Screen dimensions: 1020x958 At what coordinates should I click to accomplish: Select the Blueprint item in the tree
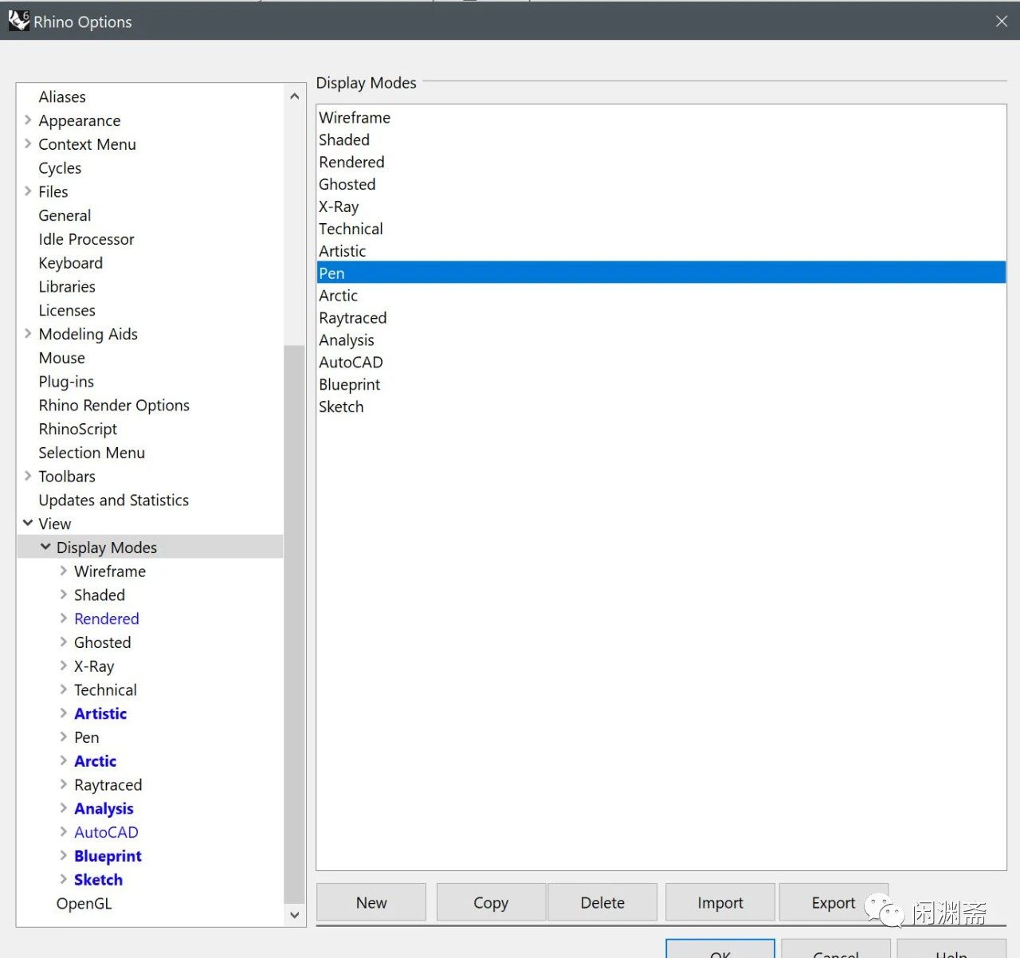point(108,856)
